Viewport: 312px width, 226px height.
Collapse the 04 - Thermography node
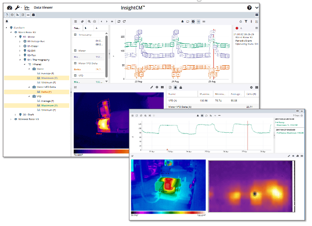(x=19, y=59)
